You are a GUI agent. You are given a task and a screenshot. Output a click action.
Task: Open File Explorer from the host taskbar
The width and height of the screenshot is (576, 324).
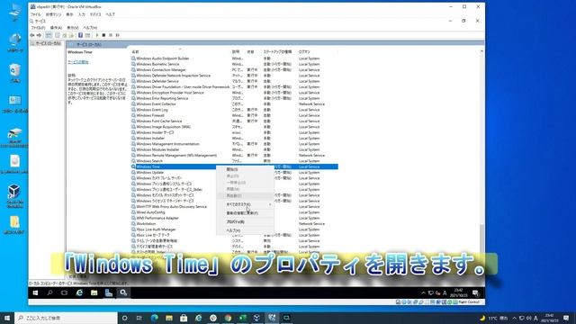point(169,318)
